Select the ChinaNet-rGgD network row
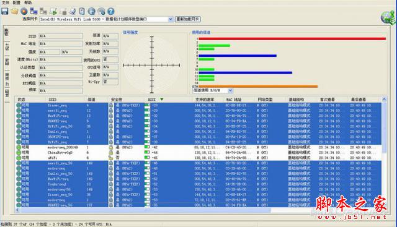 tap(198, 153)
